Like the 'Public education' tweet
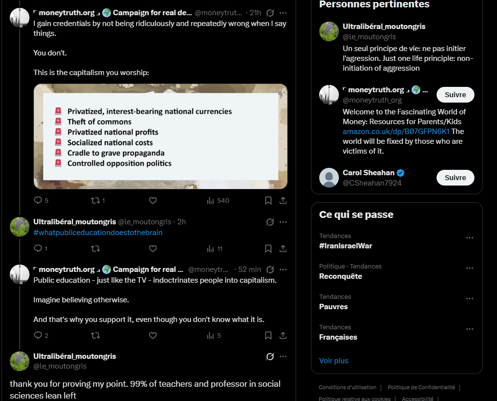 pyautogui.click(x=153, y=335)
